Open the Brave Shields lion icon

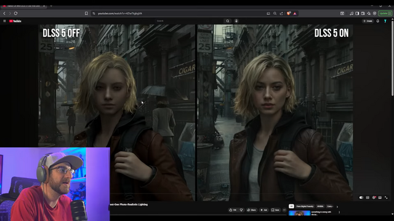tap(289, 14)
